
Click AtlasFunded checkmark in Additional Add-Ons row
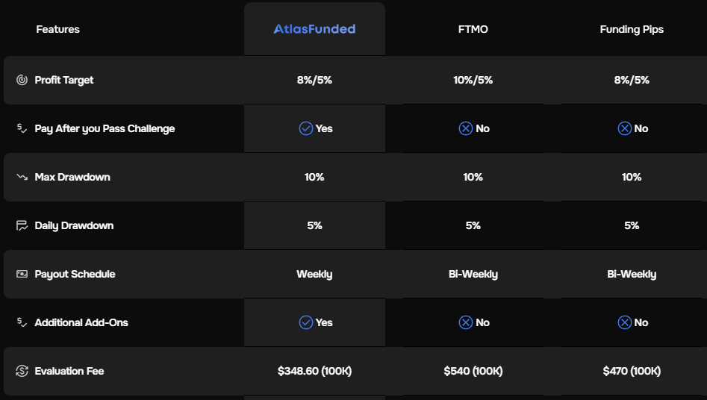pyautogui.click(x=305, y=322)
